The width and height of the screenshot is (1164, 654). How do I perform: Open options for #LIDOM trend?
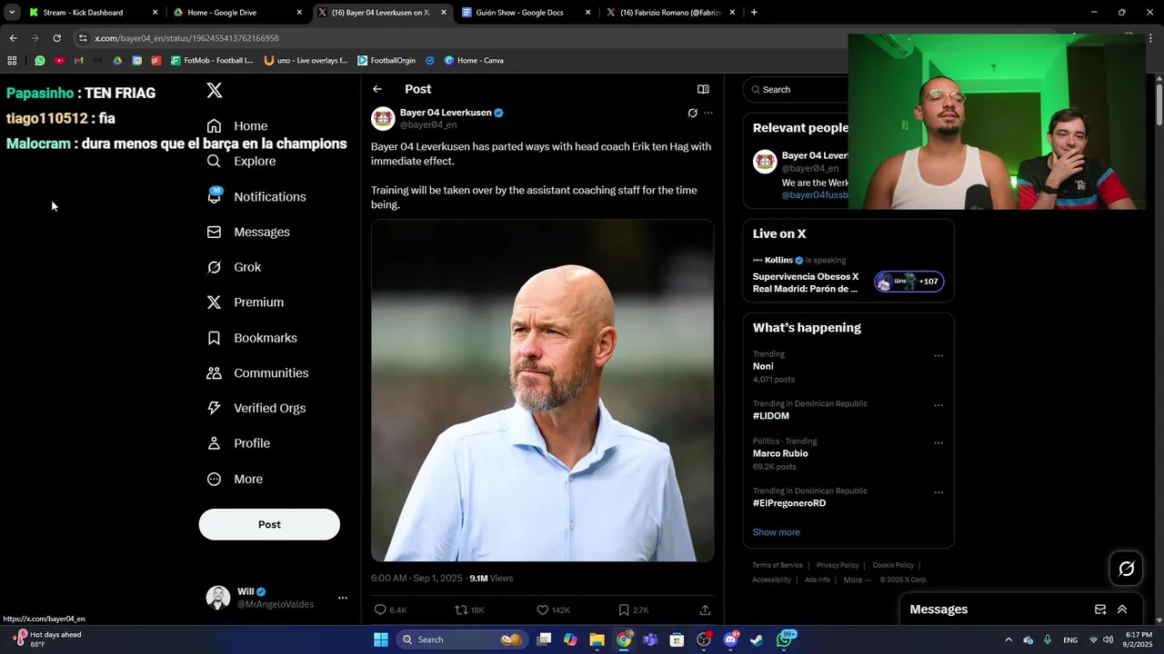(x=938, y=405)
